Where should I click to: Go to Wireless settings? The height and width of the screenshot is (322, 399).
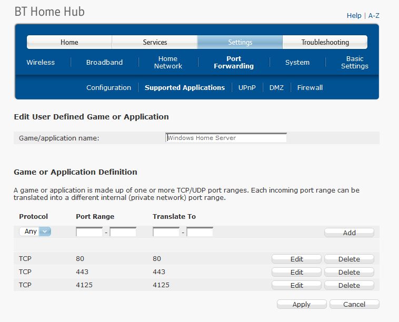(x=41, y=62)
